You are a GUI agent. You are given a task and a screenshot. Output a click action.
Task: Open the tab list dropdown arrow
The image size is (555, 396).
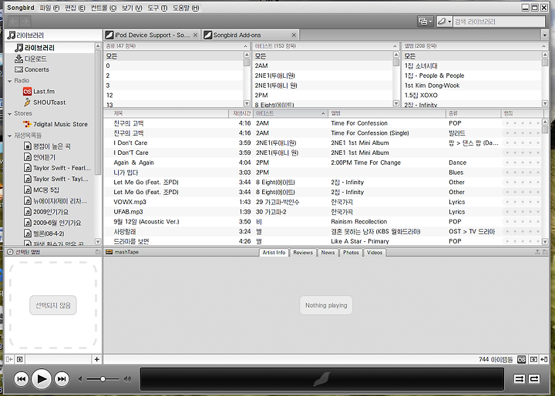(x=545, y=35)
